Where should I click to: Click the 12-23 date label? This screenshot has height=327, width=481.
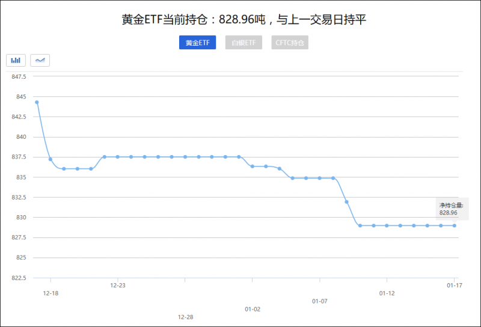point(118,286)
